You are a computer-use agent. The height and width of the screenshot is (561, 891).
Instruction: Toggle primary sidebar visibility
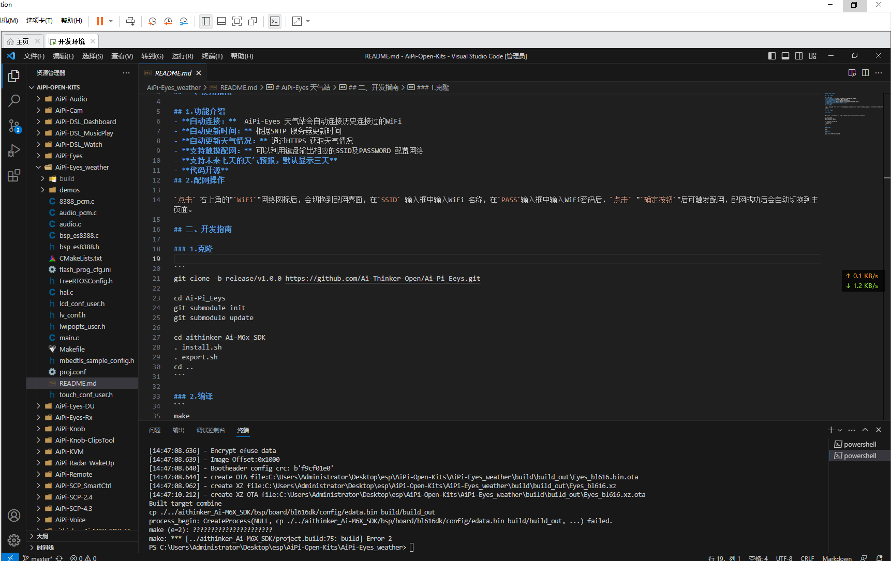point(772,56)
